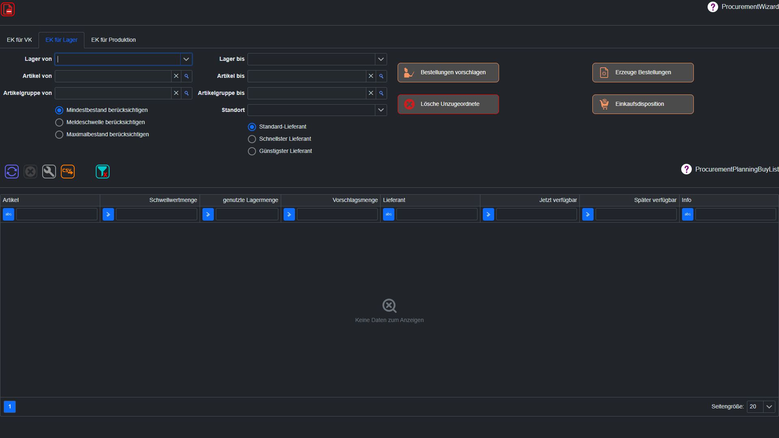
Task: Open ProcurementWizard help question mark icon
Action: pos(712,7)
